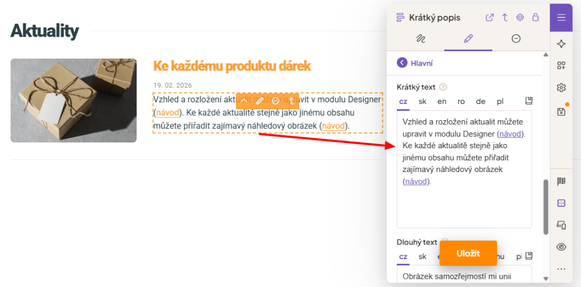This screenshot has width=581, height=287.
Task: Open the article title 'Ke každému produktu dárek'
Action: 232,66
